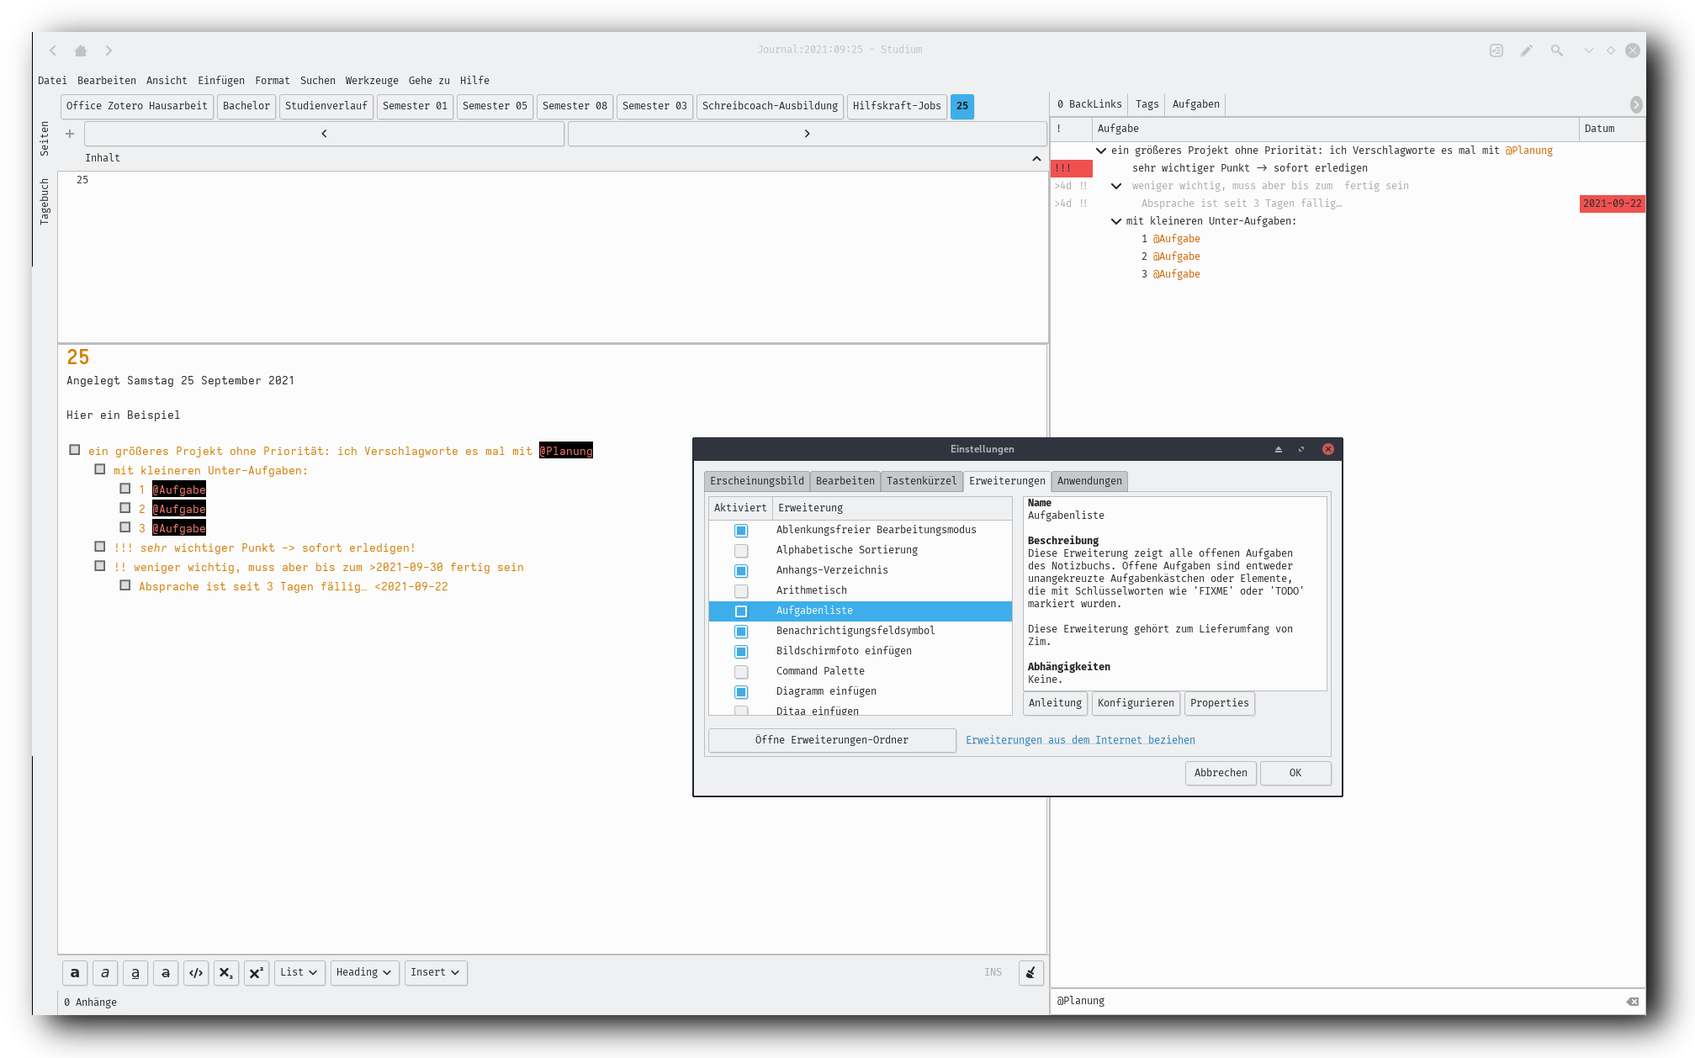1695x1058 pixels.
Task: Go to the home page icon
Action: pyautogui.click(x=81, y=50)
